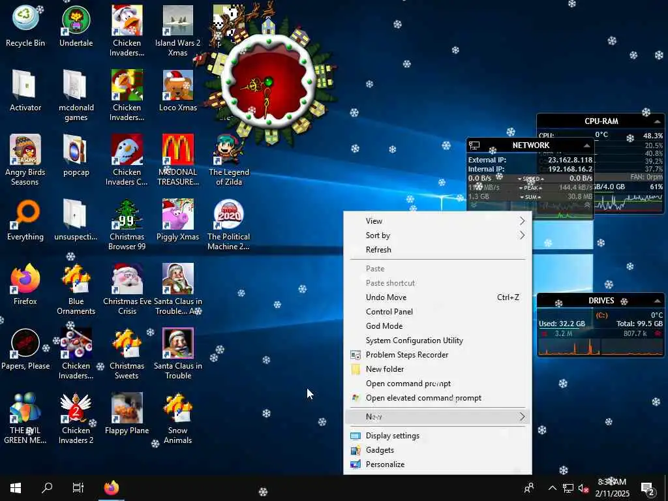668x501 pixels.
Task: Select the McDonald Treasure shortcut
Action: pos(177,160)
